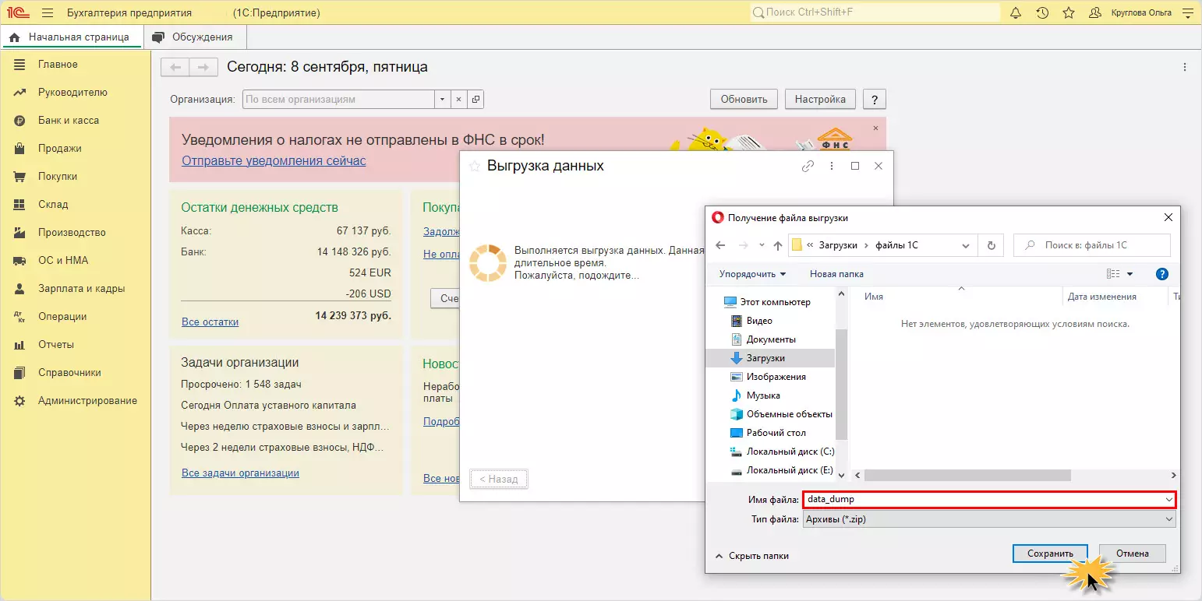Open the Банк и касса section
Viewport: 1202px width, 601px height.
(69, 121)
